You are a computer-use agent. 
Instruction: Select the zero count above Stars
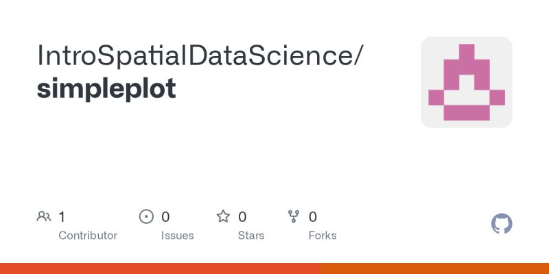click(242, 217)
